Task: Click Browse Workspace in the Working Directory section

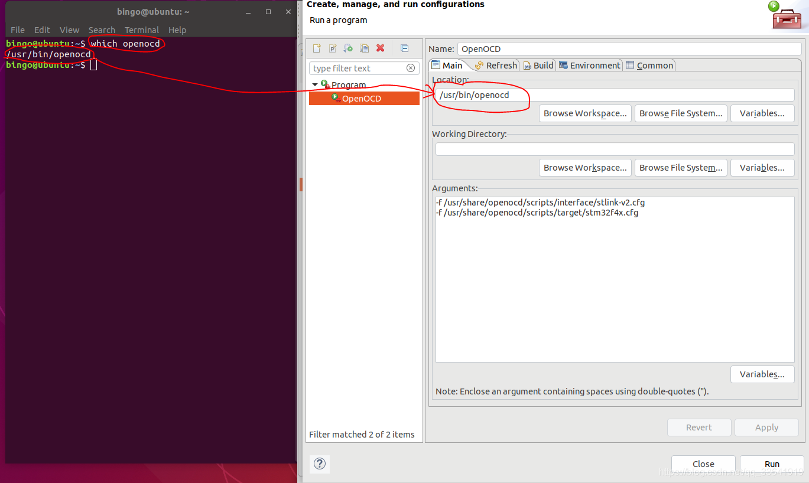Action: [585, 168]
